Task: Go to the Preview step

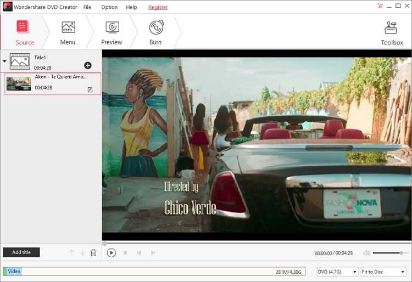Action: [x=112, y=32]
